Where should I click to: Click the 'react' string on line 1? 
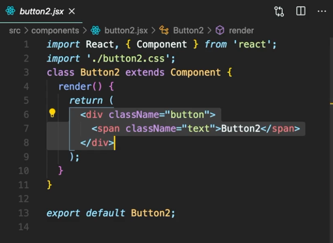pyautogui.click(x=252, y=44)
